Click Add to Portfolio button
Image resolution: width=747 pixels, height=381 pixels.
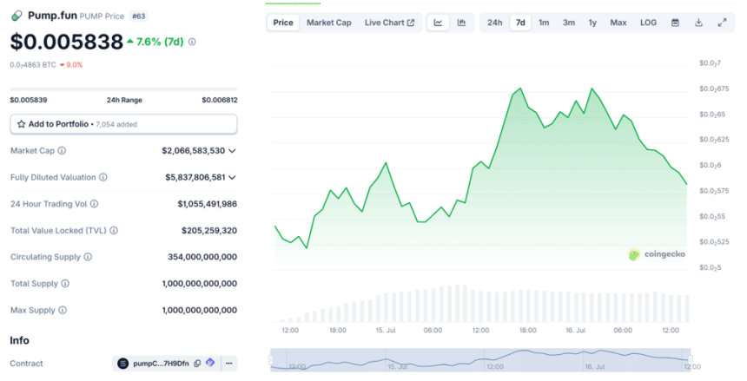[x=123, y=124]
